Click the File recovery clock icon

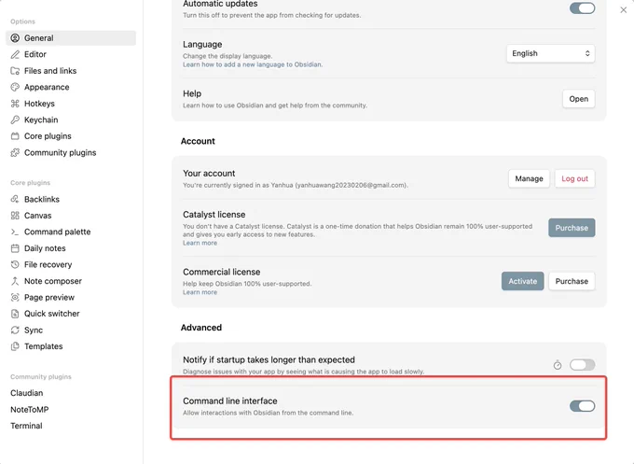point(15,264)
